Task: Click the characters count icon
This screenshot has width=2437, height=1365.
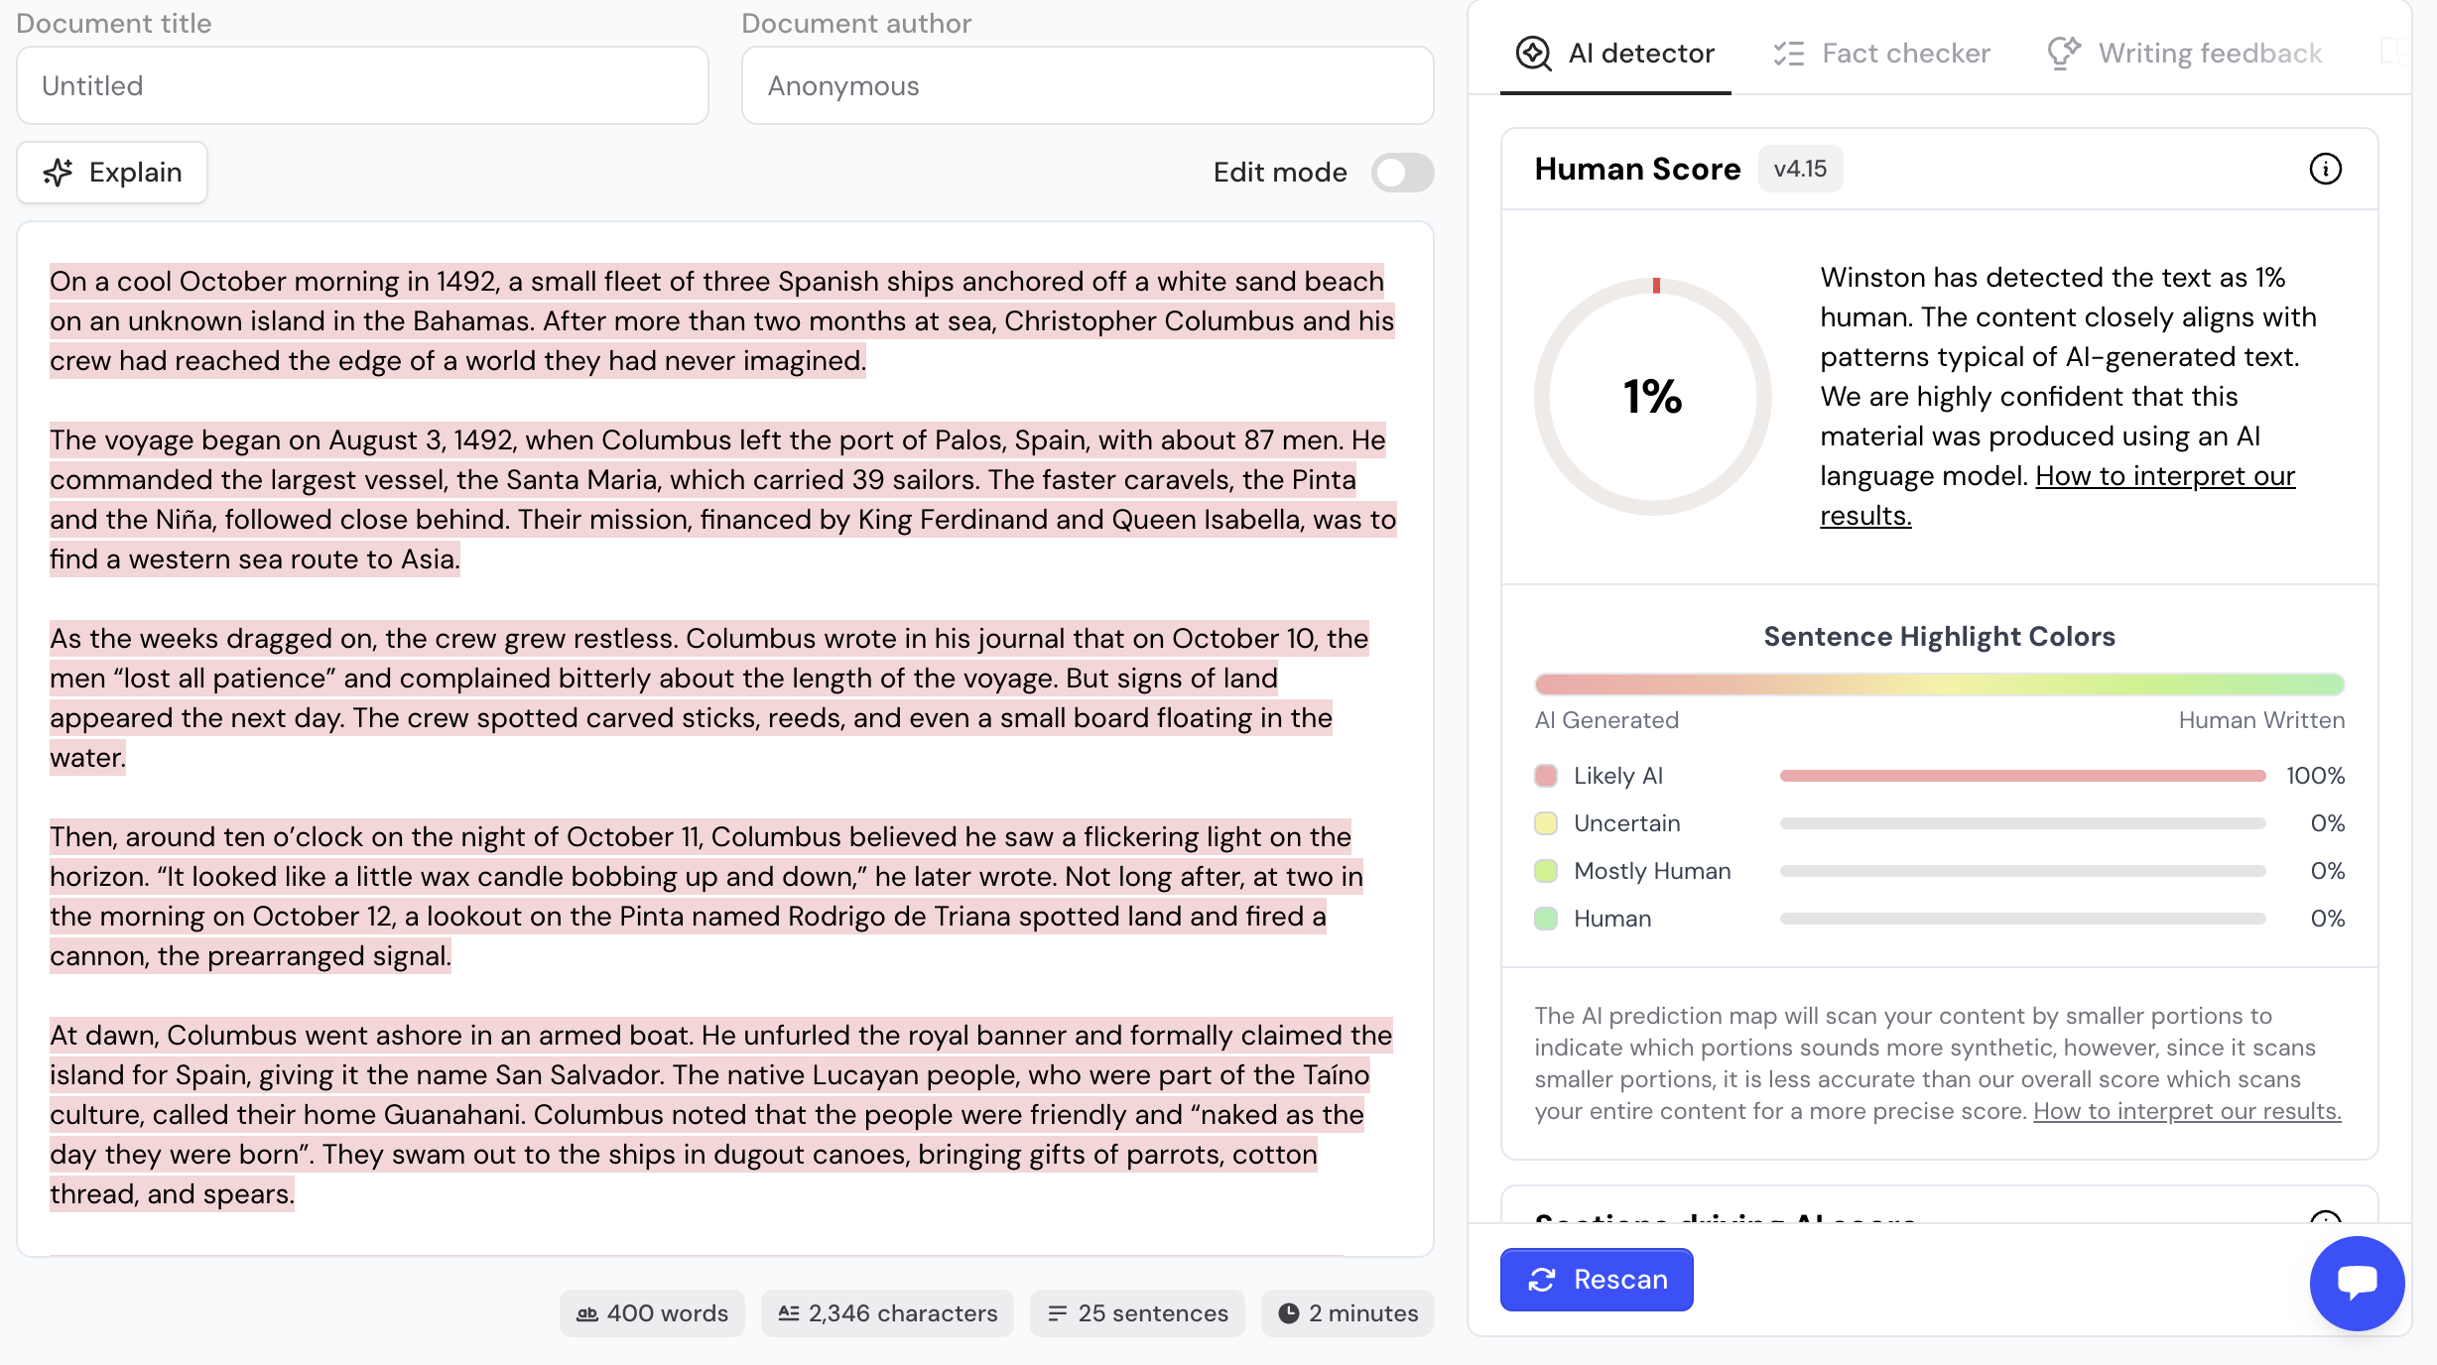Action: 789,1313
